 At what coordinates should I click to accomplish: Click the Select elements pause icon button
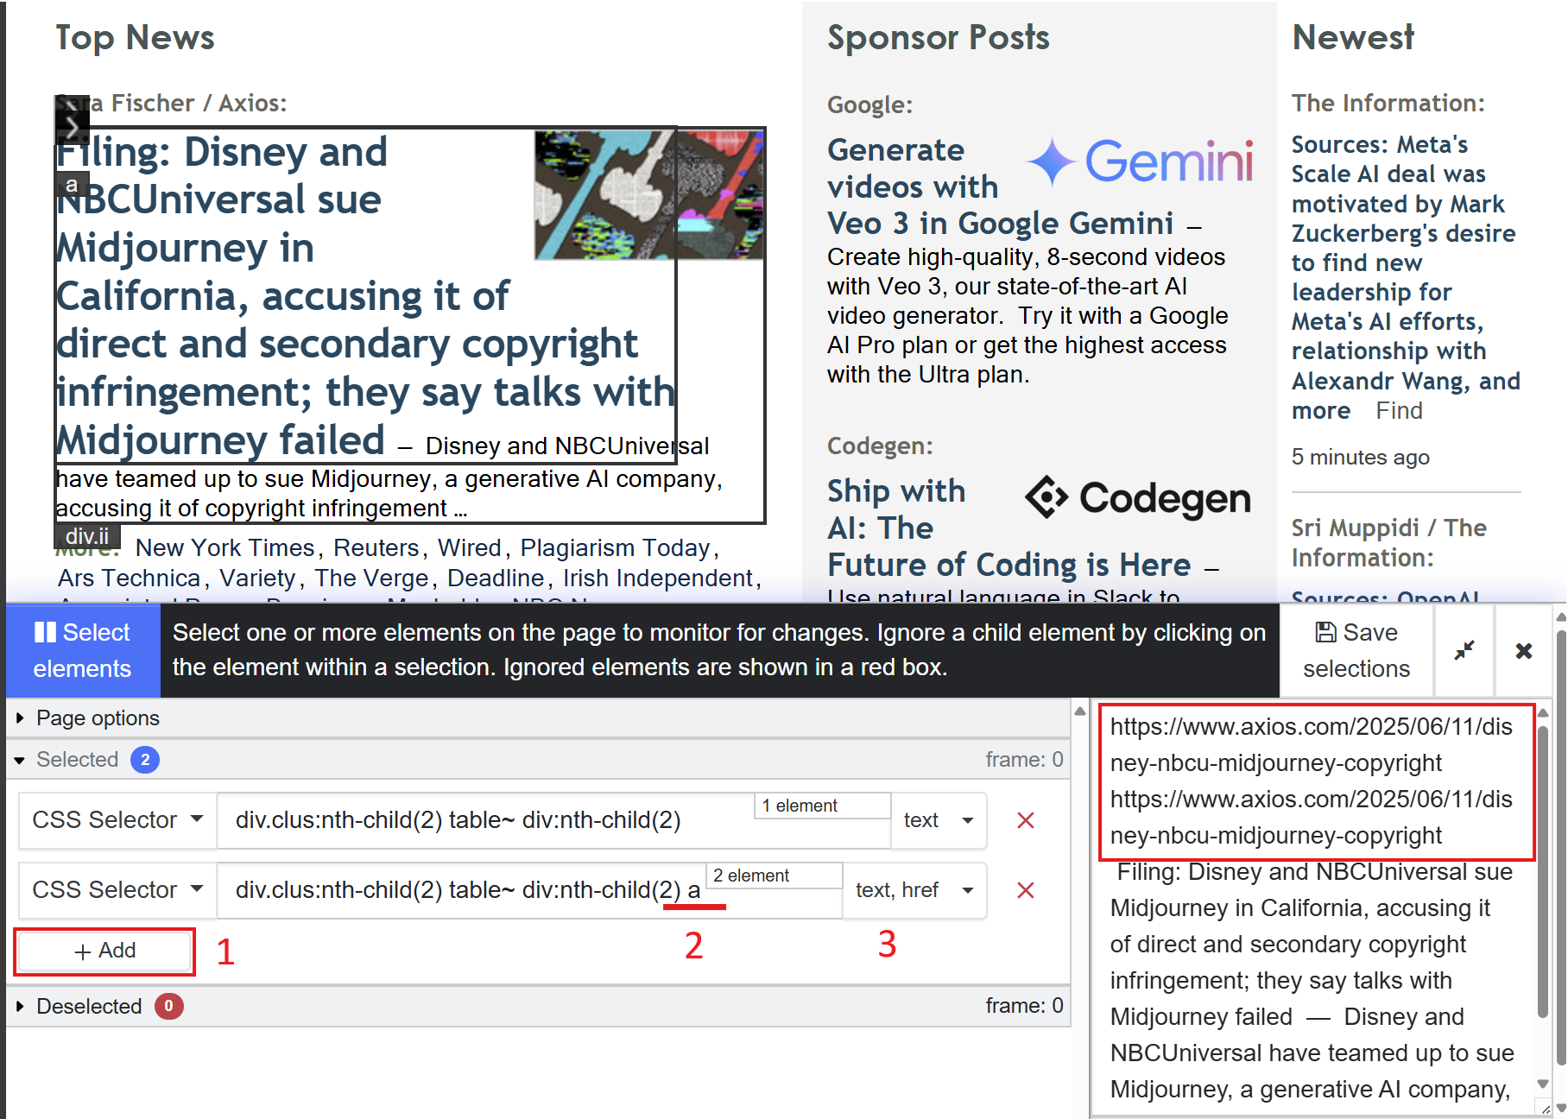83,650
